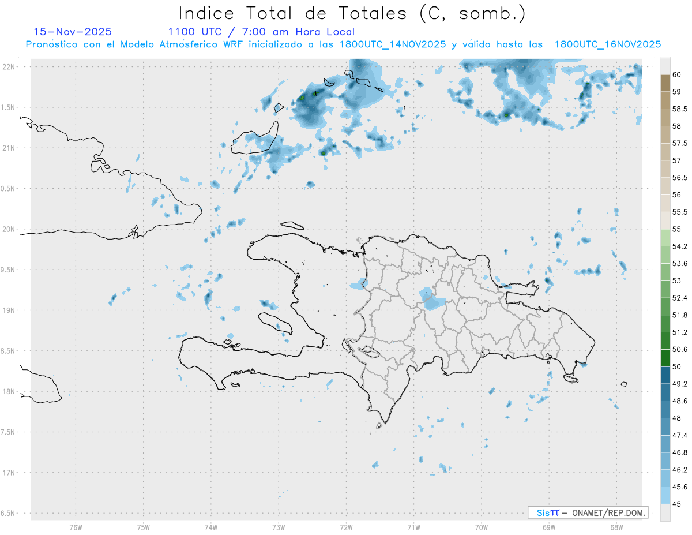Click the "68W" longitude label

(616, 527)
